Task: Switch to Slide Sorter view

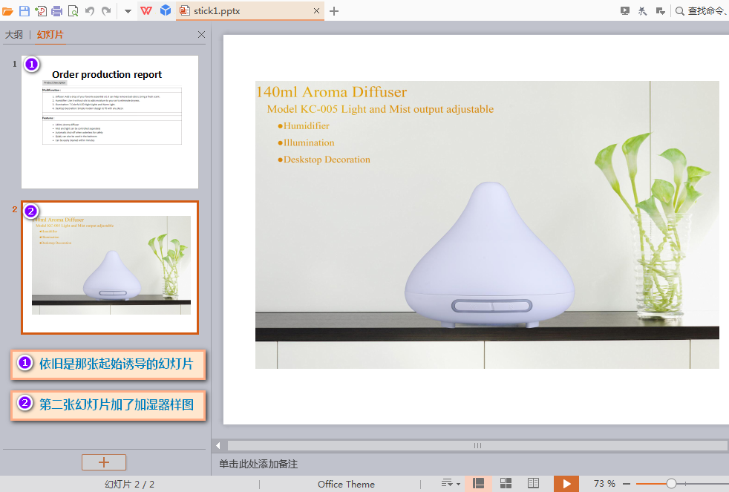Action: coord(506,484)
